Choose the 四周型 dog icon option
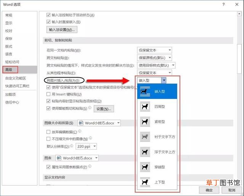Screen dimensions: 244x196 pos(145,107)
